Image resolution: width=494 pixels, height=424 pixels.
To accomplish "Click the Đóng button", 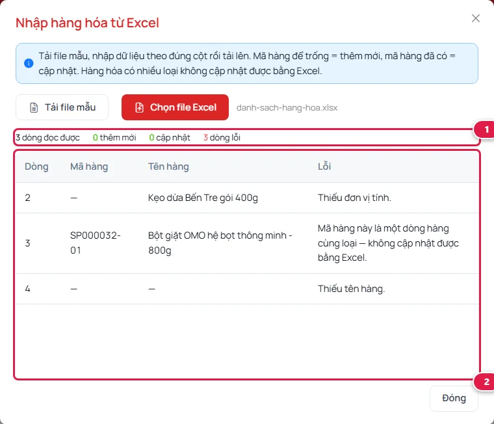I will click(x=454, y=398).
